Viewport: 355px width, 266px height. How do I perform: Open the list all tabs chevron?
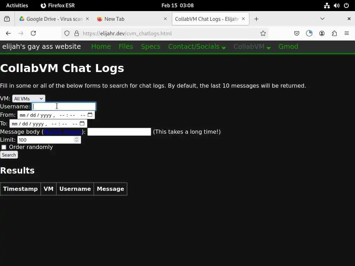pos(322,19)
